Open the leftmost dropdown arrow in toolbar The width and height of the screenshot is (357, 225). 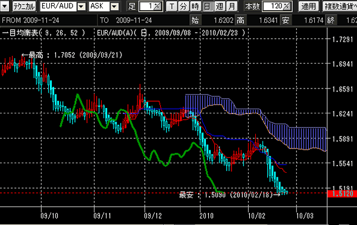[x=4, y=7]
